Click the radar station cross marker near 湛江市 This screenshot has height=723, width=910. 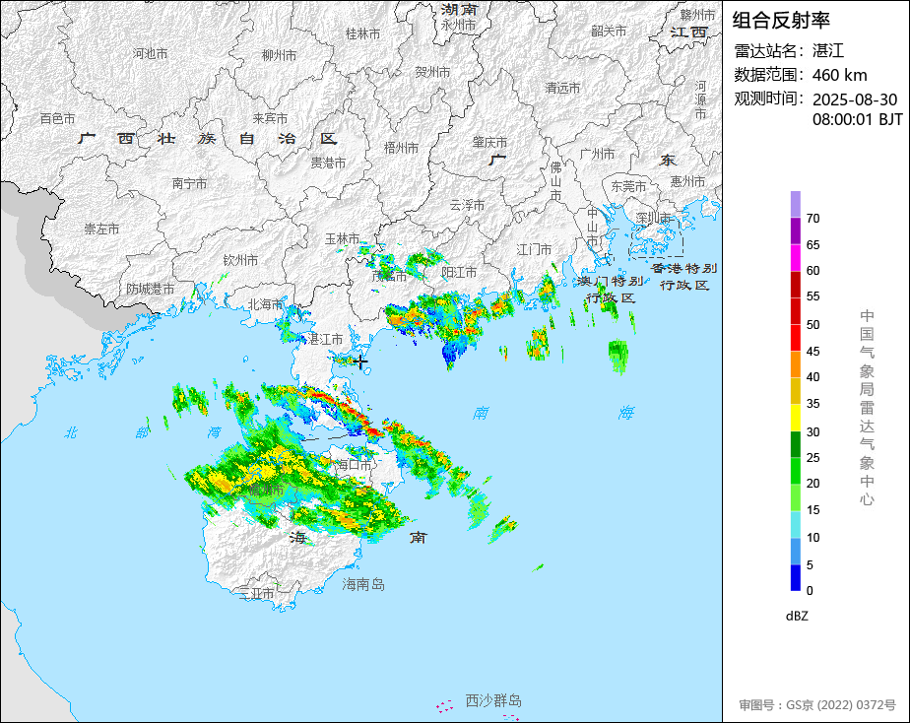click(x=361, y=362)
